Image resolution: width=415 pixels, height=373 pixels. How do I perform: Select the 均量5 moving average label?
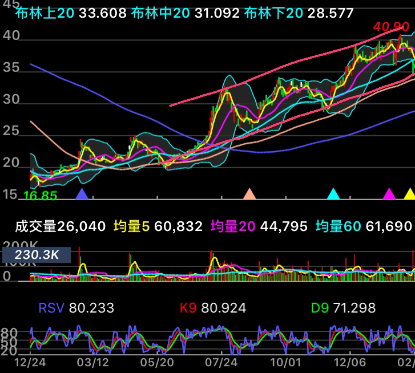[131, 227]
